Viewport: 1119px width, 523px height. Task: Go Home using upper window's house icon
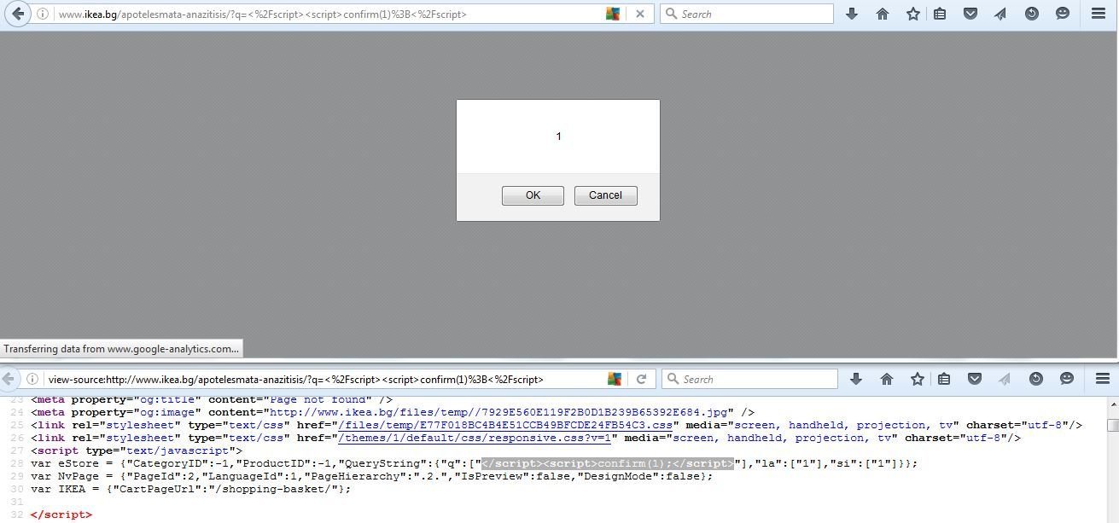click(x=883, y=14)
